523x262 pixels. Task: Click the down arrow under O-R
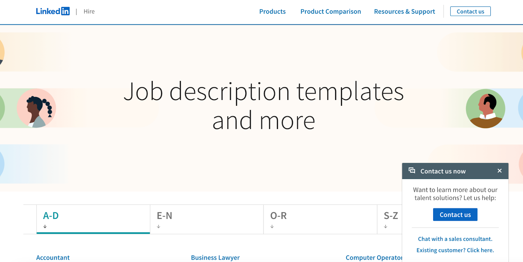point(272,225)
